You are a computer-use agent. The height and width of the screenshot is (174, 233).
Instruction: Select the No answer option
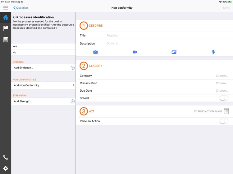43,53
